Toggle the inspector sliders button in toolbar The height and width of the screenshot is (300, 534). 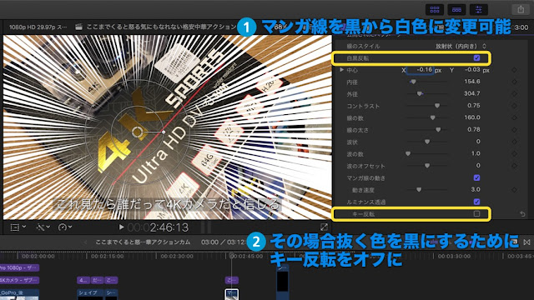(x=478, y=9)
